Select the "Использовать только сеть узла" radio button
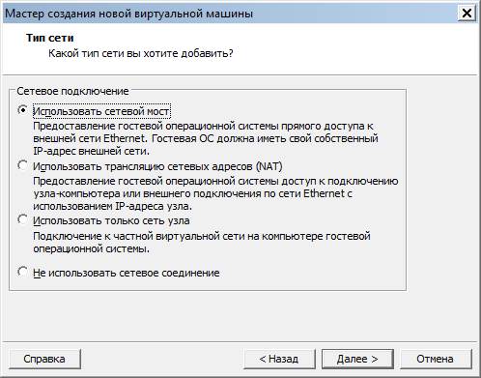 click(x=22, y=219)
